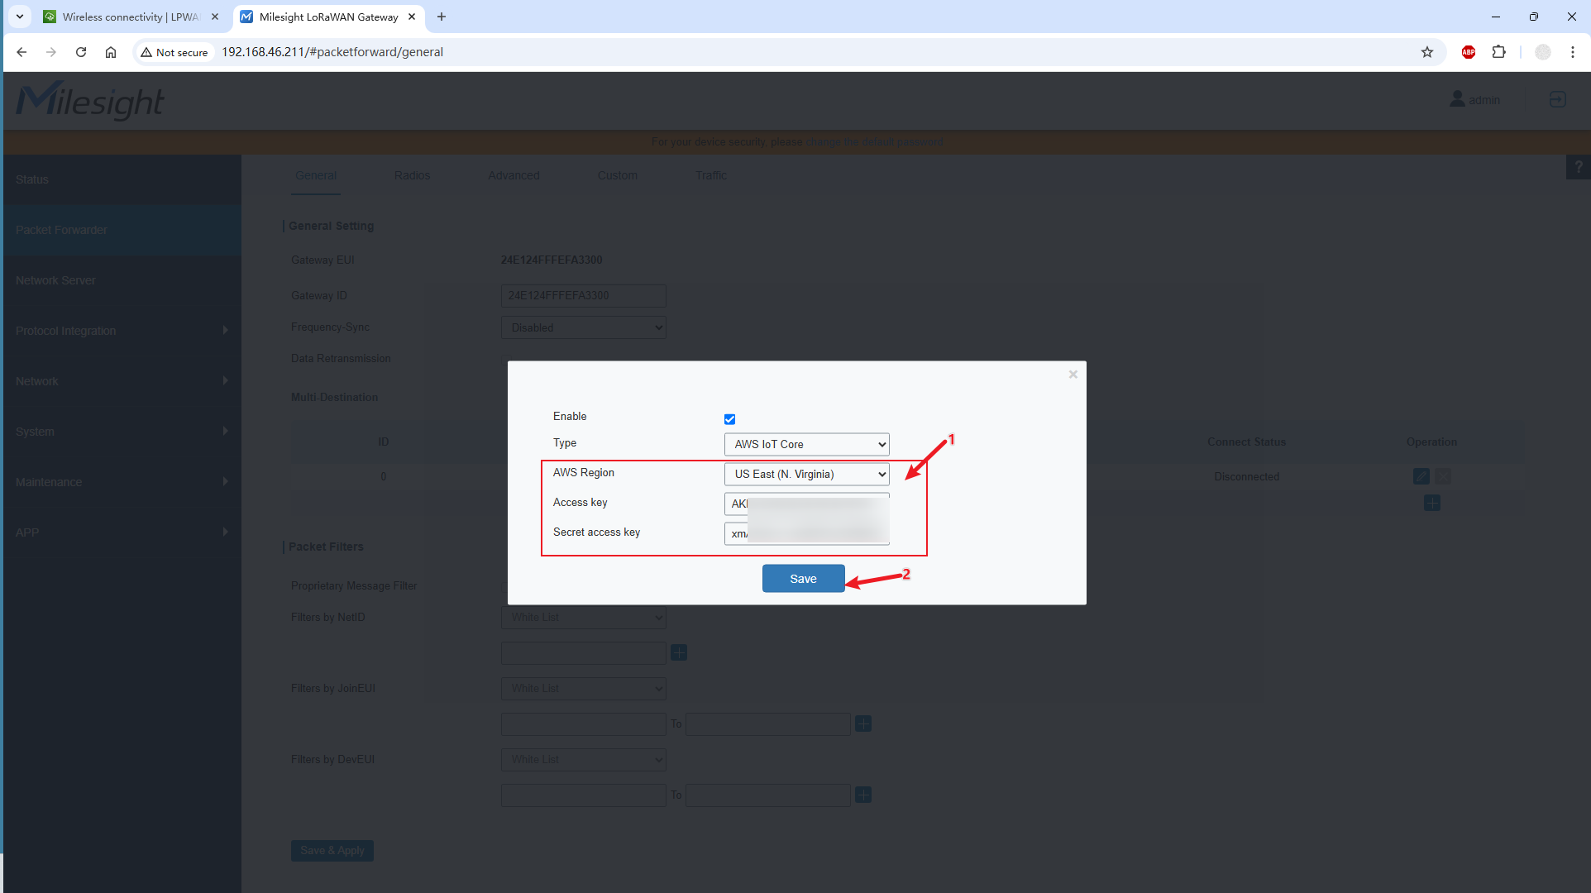Image resolution: width=1591 pixels, height=893 pixels.
Task: Bookmark this page with star icon
Action: [x=1427, y=52]
